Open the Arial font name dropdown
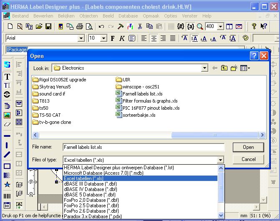280x221 pixels. (81, 38)
